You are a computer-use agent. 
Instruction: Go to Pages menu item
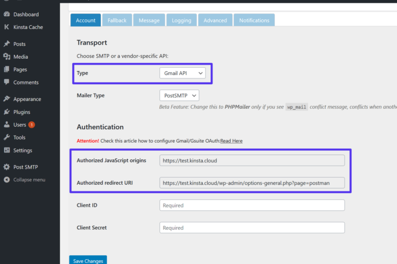point(20,69)
